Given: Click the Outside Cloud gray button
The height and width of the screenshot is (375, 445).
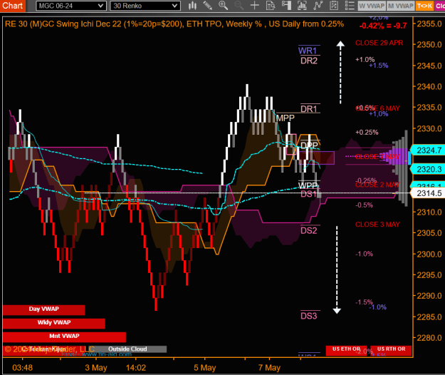Looking at the screenshot, I should 127,349.
